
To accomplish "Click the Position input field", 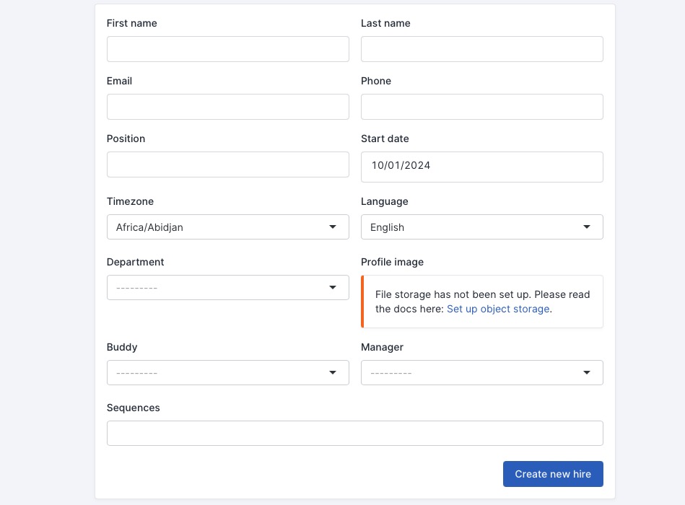I will click(x=227, y=164).
